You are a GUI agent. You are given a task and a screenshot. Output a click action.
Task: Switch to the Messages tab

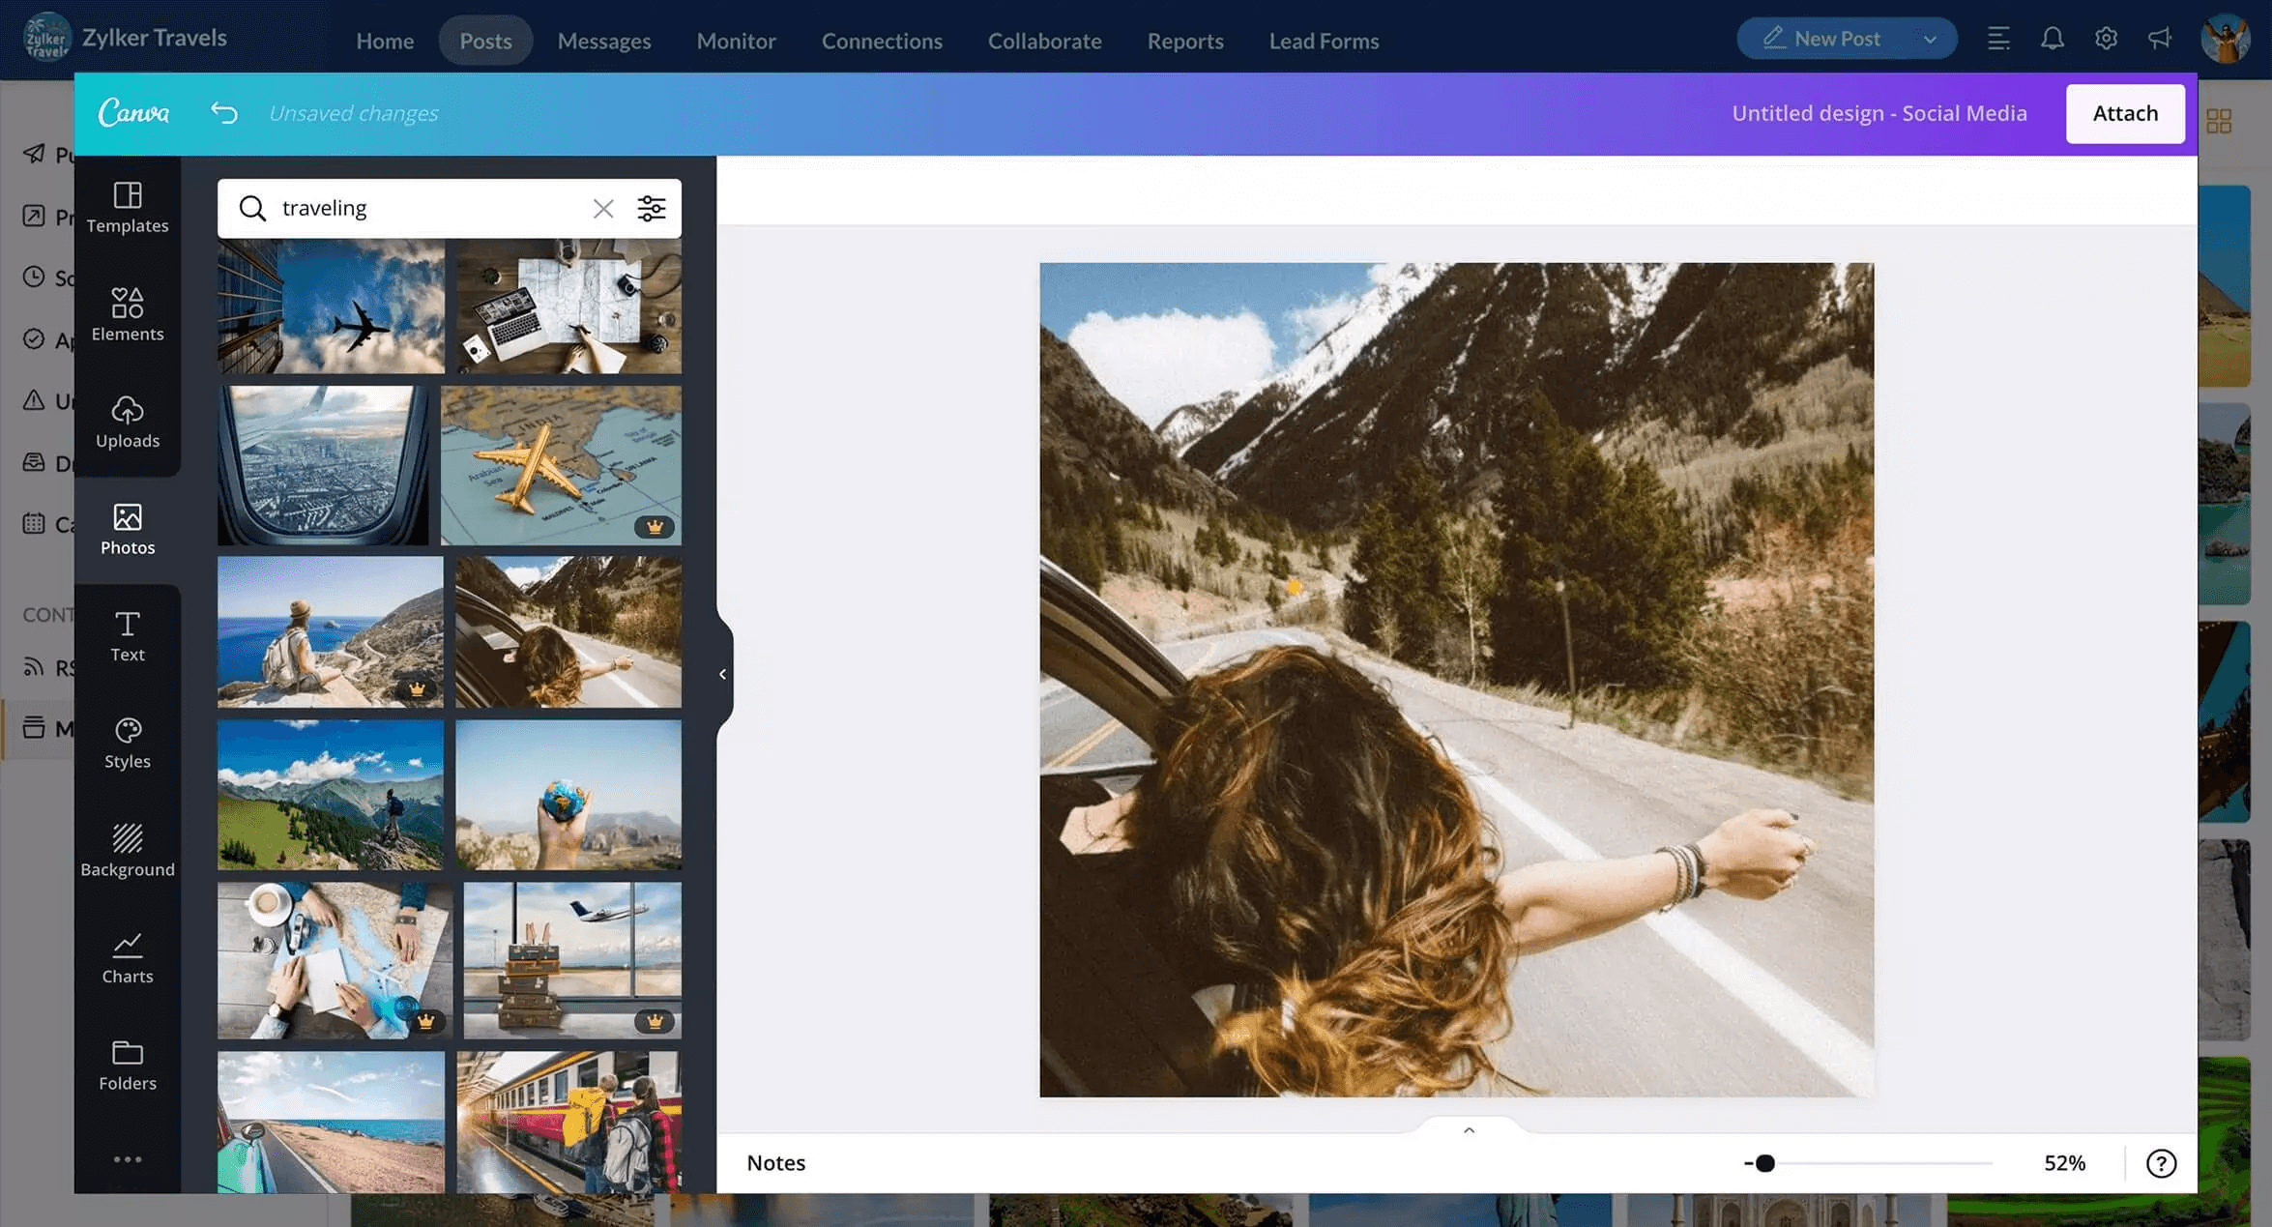(602, 40)
